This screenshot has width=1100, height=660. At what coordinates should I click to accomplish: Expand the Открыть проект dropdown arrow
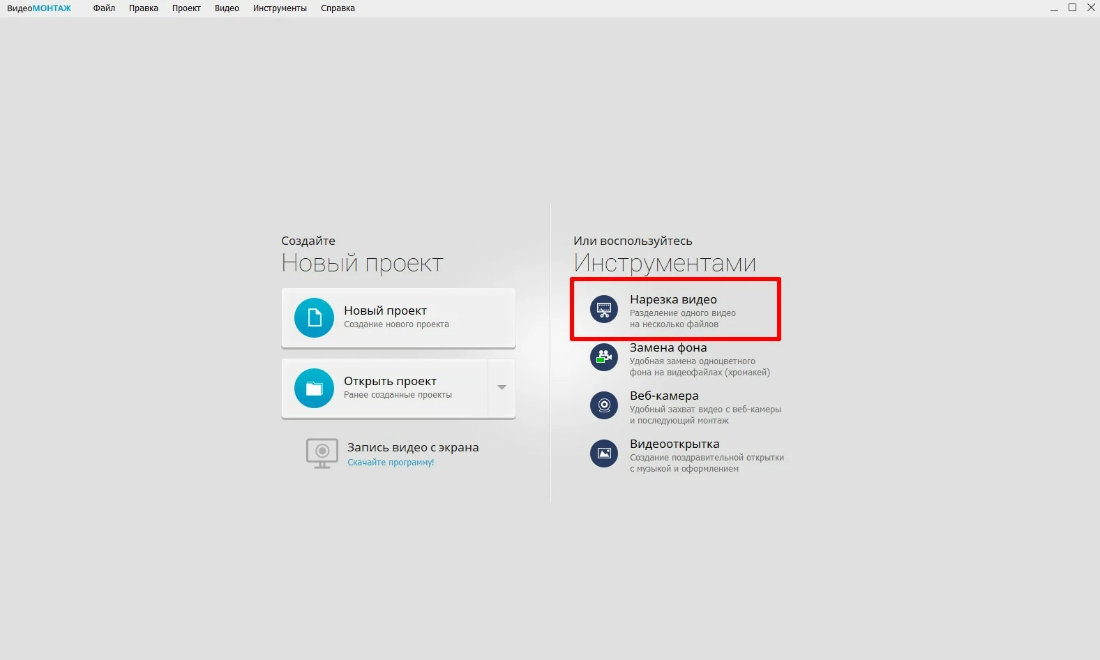[502, 387]
